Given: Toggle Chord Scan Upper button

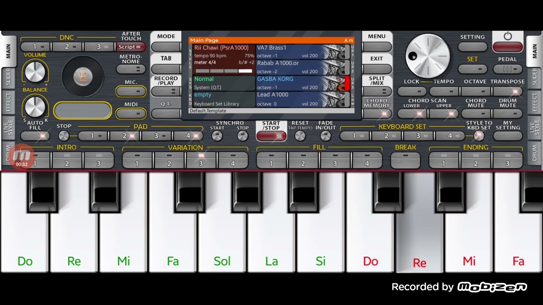Looking at the screenshot, I should pos(444,113).
